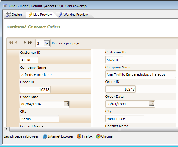
Task: Click the ALFKI customer ID field
Action: 29,60
